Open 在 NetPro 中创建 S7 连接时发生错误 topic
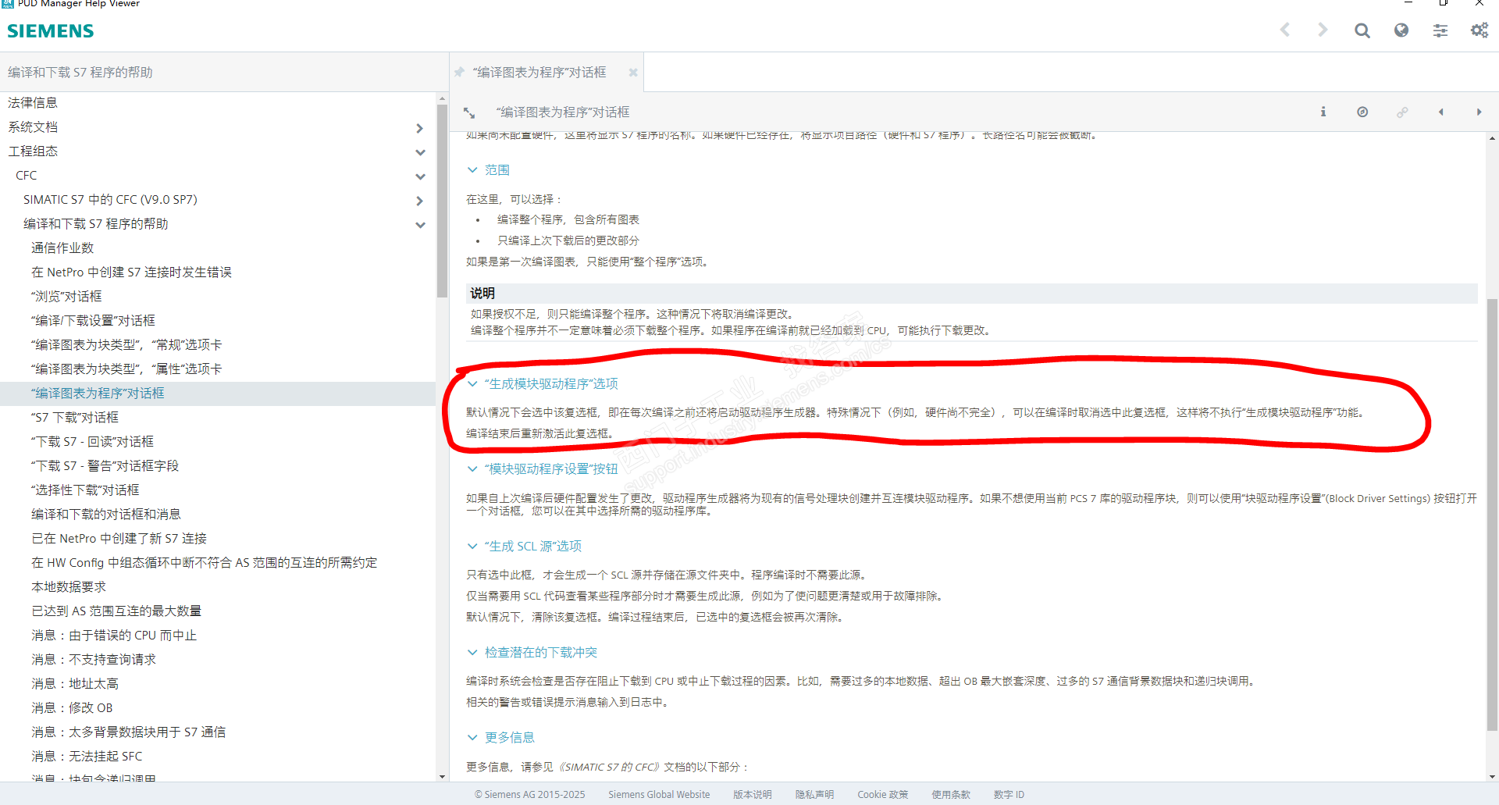The width and height of the screenshot is (1499, 805). (131, 272)
